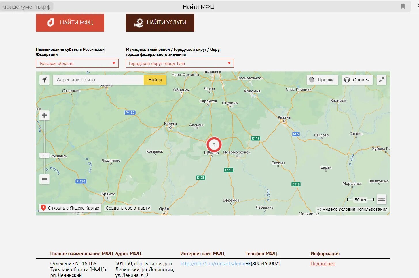Click the Новомосковск label on map
This screenshot has height=278, width=419.
tap(237, 152)
